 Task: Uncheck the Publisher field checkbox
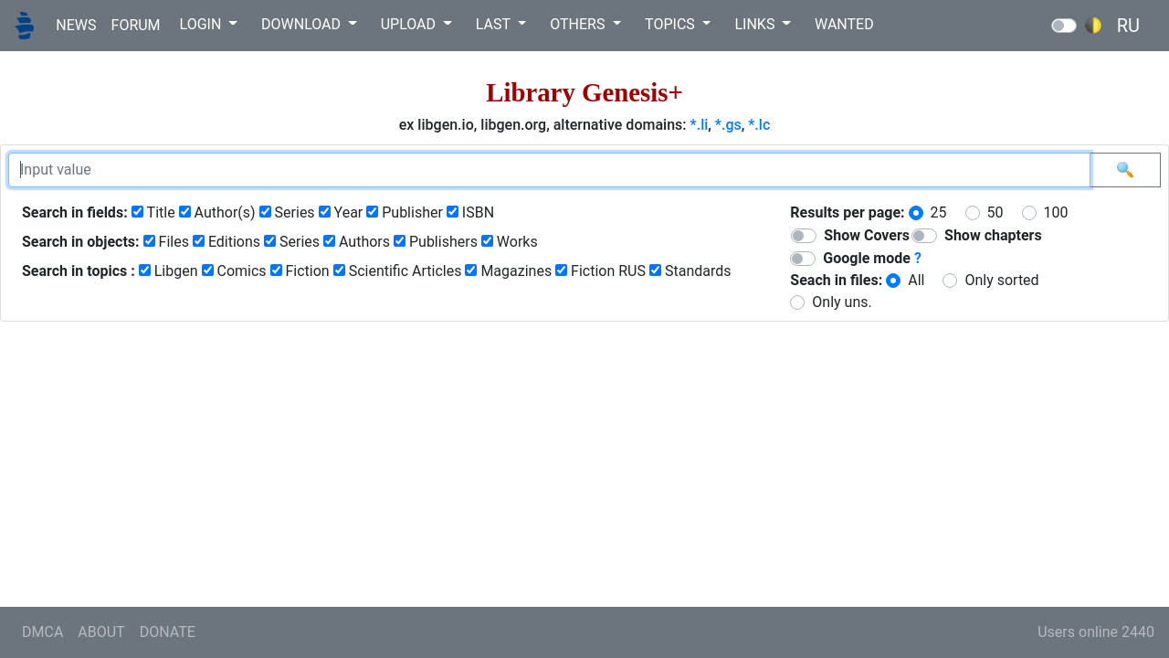pyautogui.click(x=372, y=212)
